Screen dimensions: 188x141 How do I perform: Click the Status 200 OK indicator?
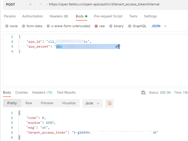pos(160,93)
